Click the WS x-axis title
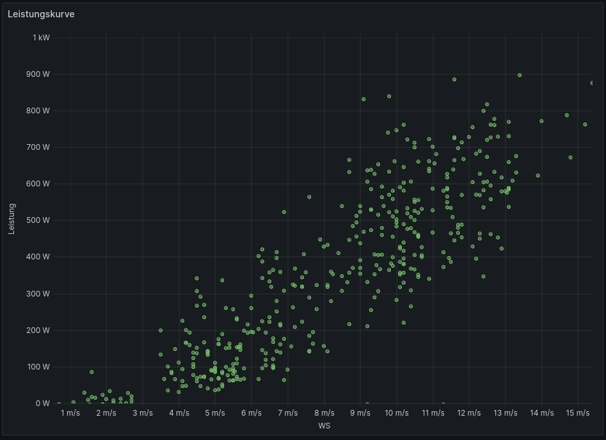The image size is (606, 440). pos(324,425)
